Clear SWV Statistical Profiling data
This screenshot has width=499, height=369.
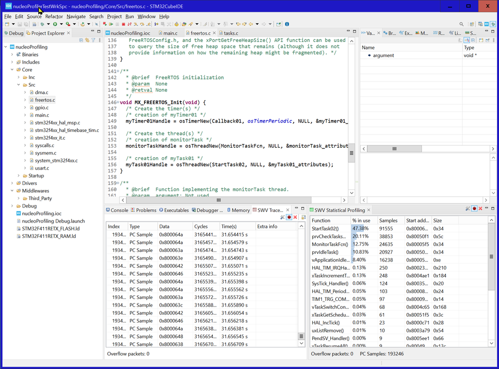[480, 208]
